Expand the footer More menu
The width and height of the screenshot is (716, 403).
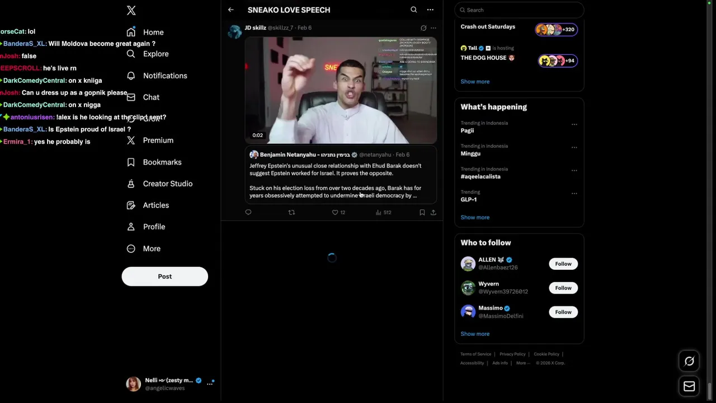[x=522, y=363]
